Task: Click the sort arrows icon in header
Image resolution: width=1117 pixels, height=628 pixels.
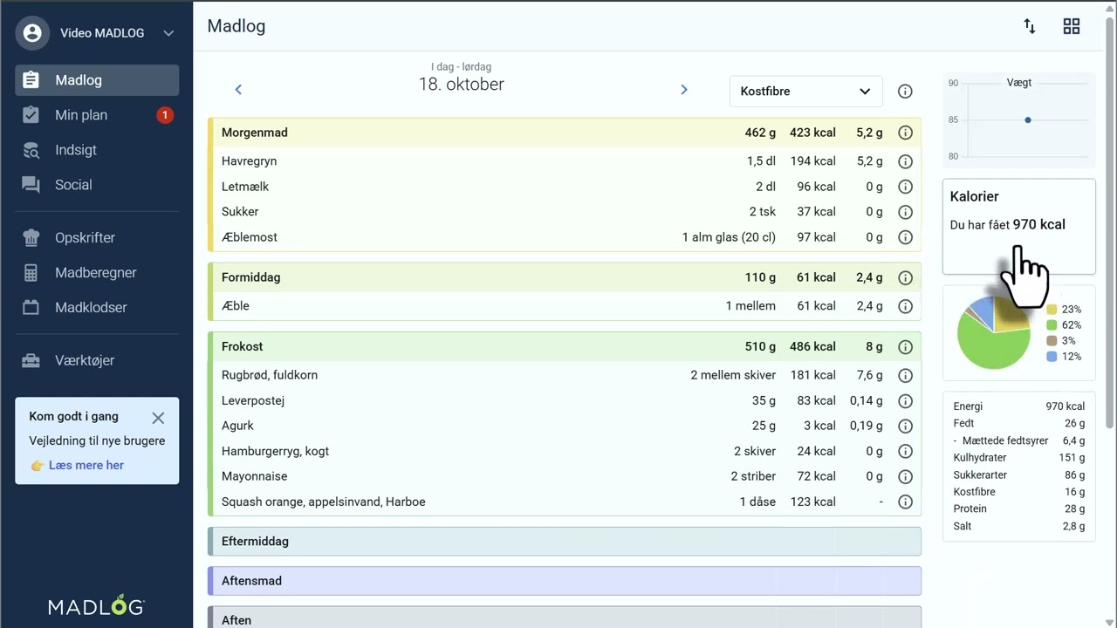Action: [1030, 26]
